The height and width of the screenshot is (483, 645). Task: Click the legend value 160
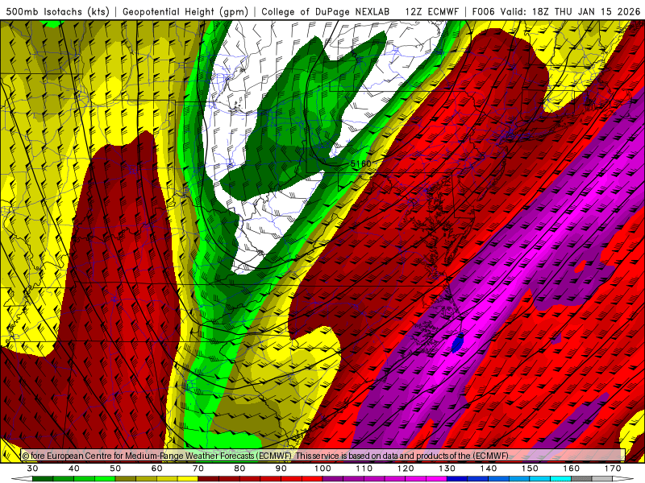point(572,469)
